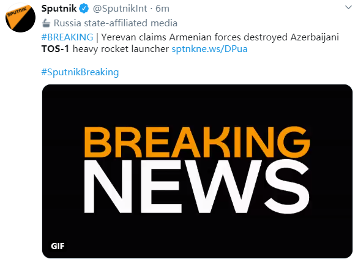Open the @SputnikInt handle
Screen dimensions: 358x265
click(x=120, y=9)
